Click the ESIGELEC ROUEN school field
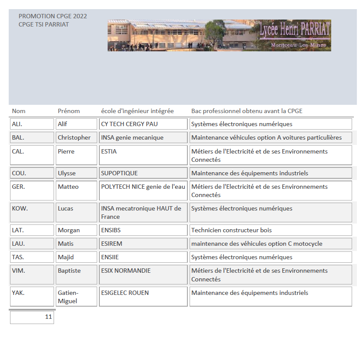 pyautogui.click(x=143, y=297)
